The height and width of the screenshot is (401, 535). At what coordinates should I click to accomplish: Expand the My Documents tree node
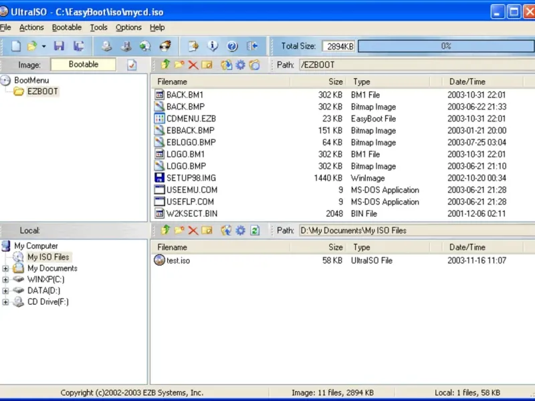6,269
